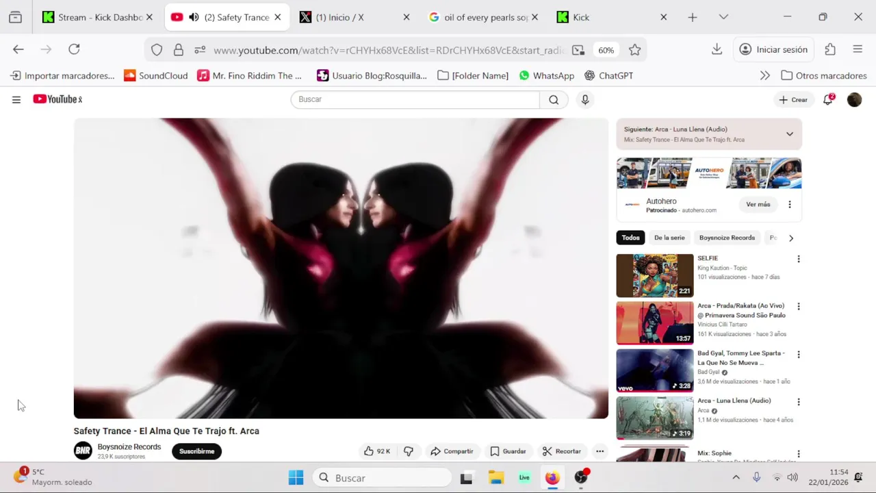Click the Compartir share button
The image size is (876, 493).
(452, 451)
